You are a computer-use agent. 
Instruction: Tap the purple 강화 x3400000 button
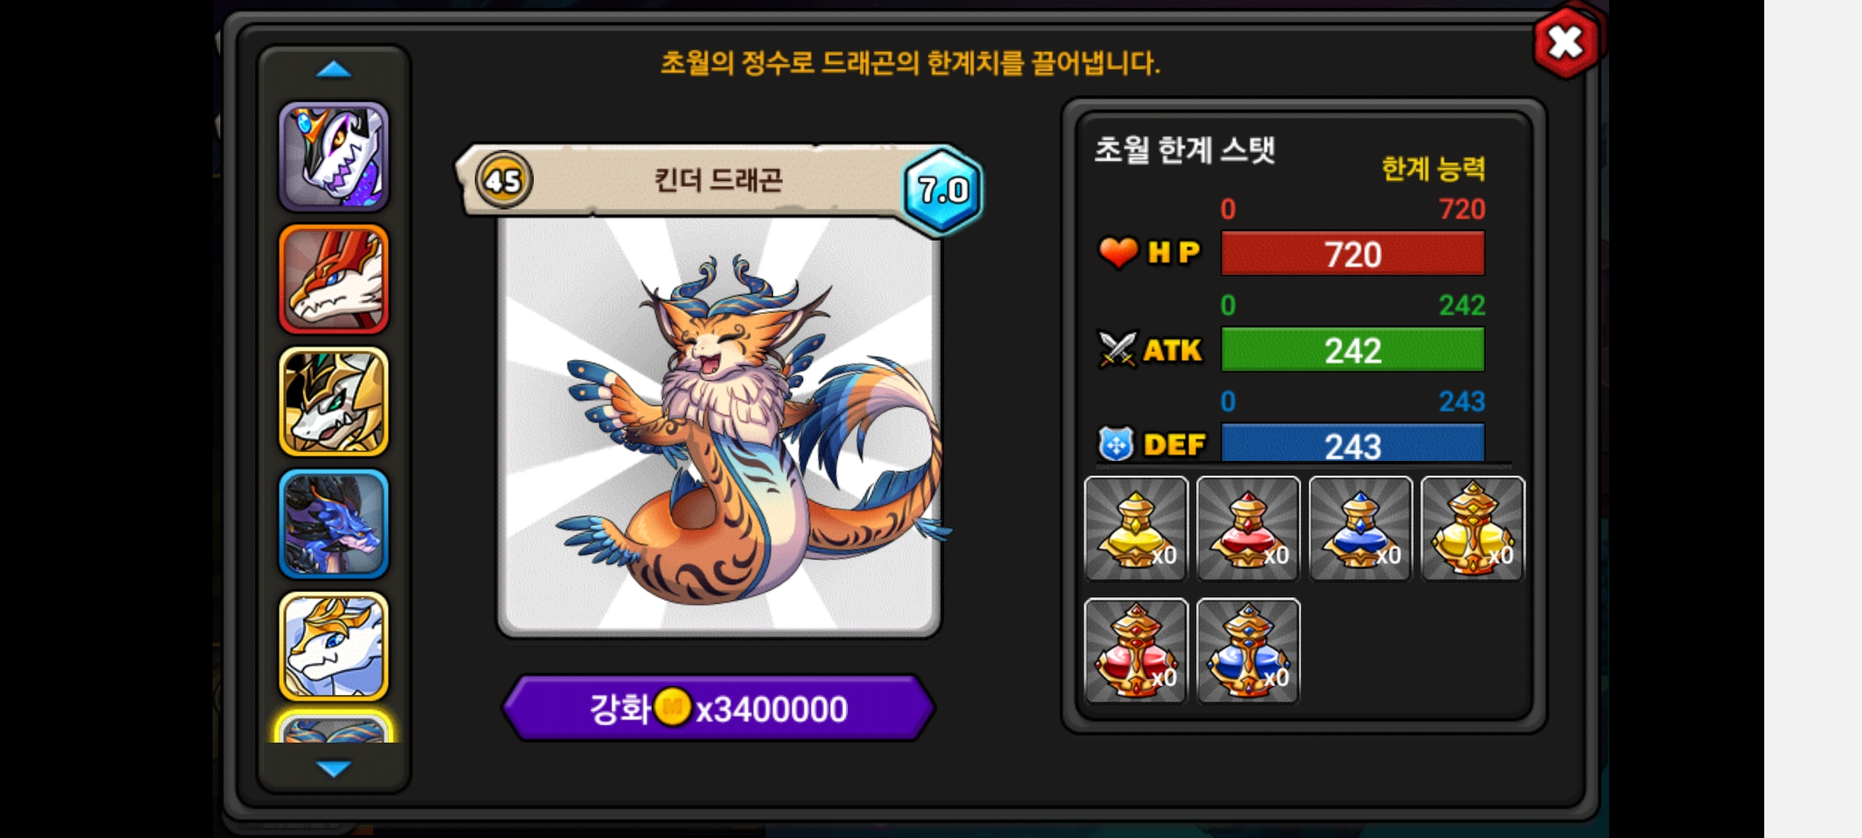pos(718,708)
